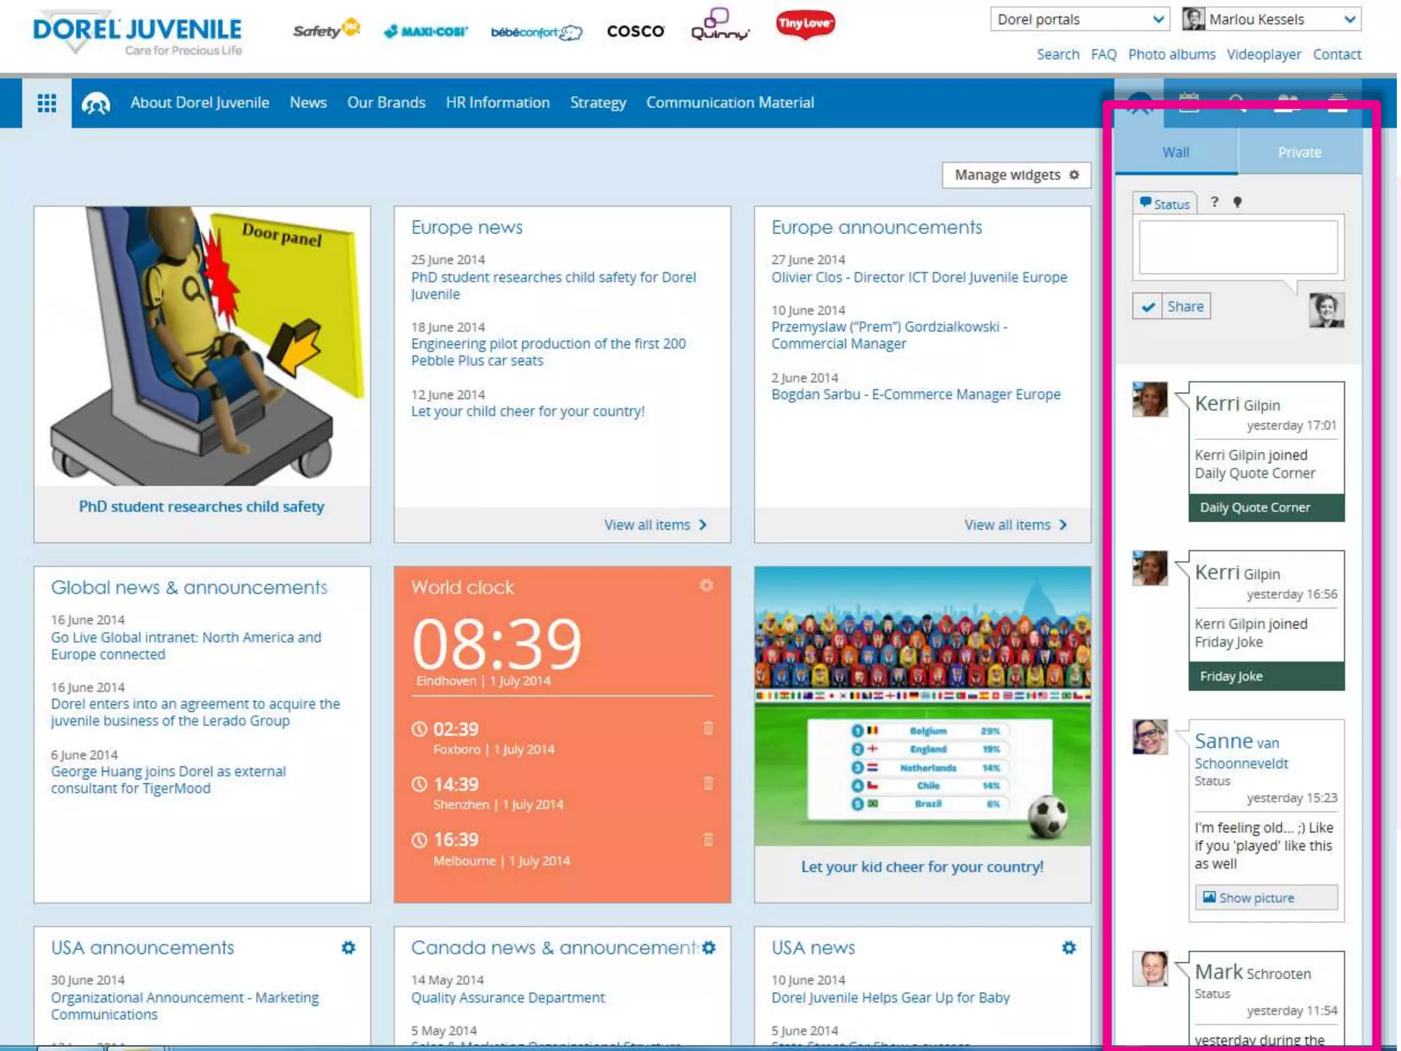Image resolution: width=1401 pixels, height=1051 pixels.
Task: Open Pebble Plus car seats news item
Action: [x=548, y=352]
